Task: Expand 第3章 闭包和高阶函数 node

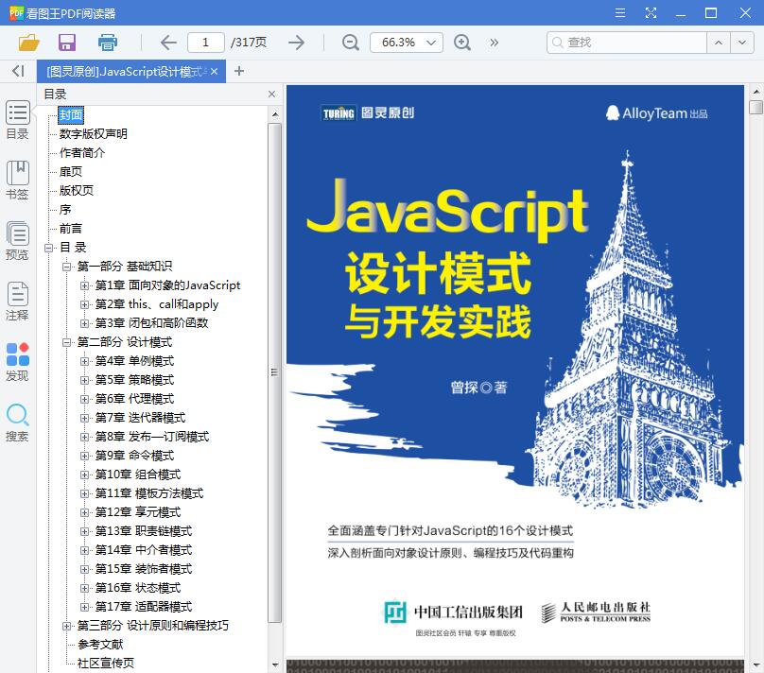Action: pyautogui.click(x=84, y=324)
